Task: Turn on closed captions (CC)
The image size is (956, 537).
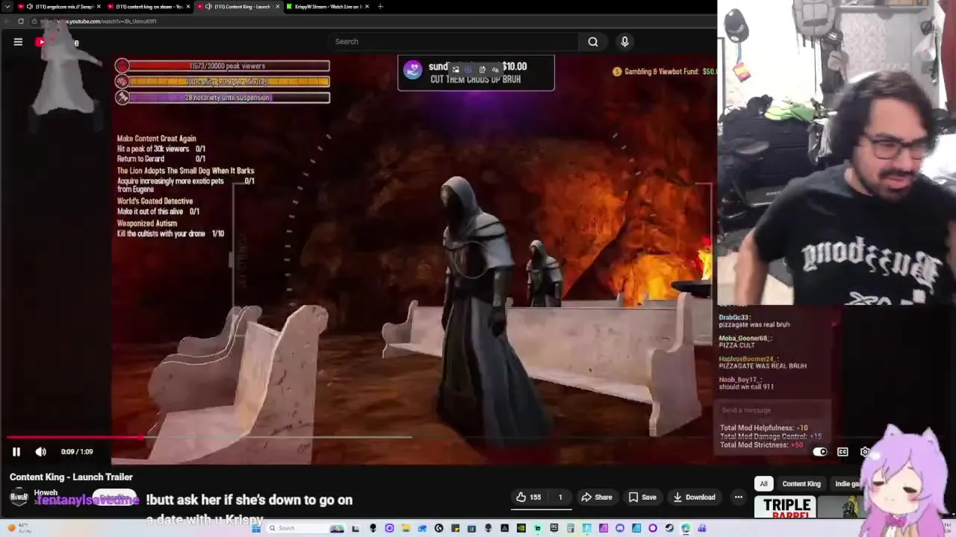Action: tap(842, 451)
